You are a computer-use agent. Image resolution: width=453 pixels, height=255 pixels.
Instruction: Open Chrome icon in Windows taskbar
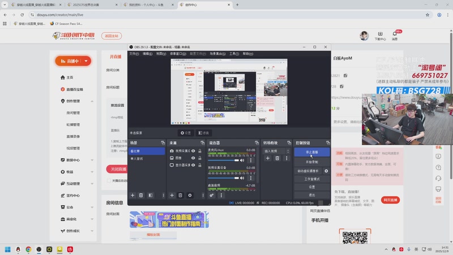click(28, 249)
